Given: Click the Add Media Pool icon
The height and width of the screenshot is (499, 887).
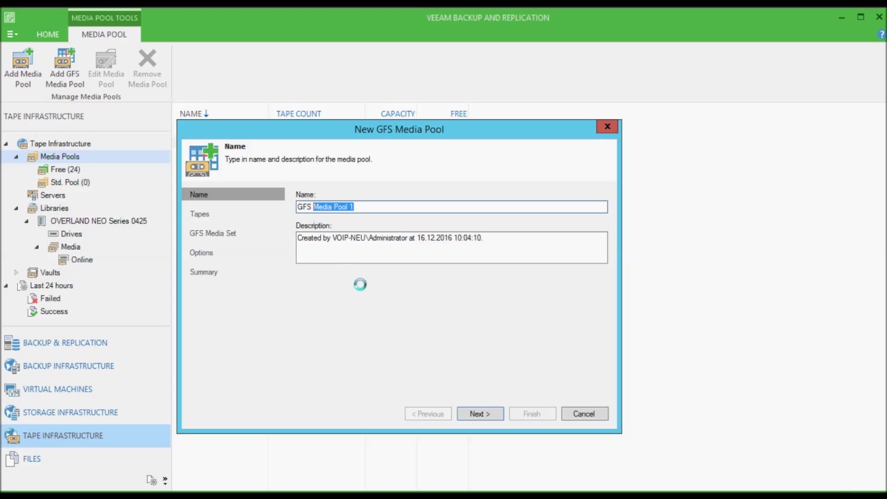Looking at the screenshot, I should pos(23,58).
